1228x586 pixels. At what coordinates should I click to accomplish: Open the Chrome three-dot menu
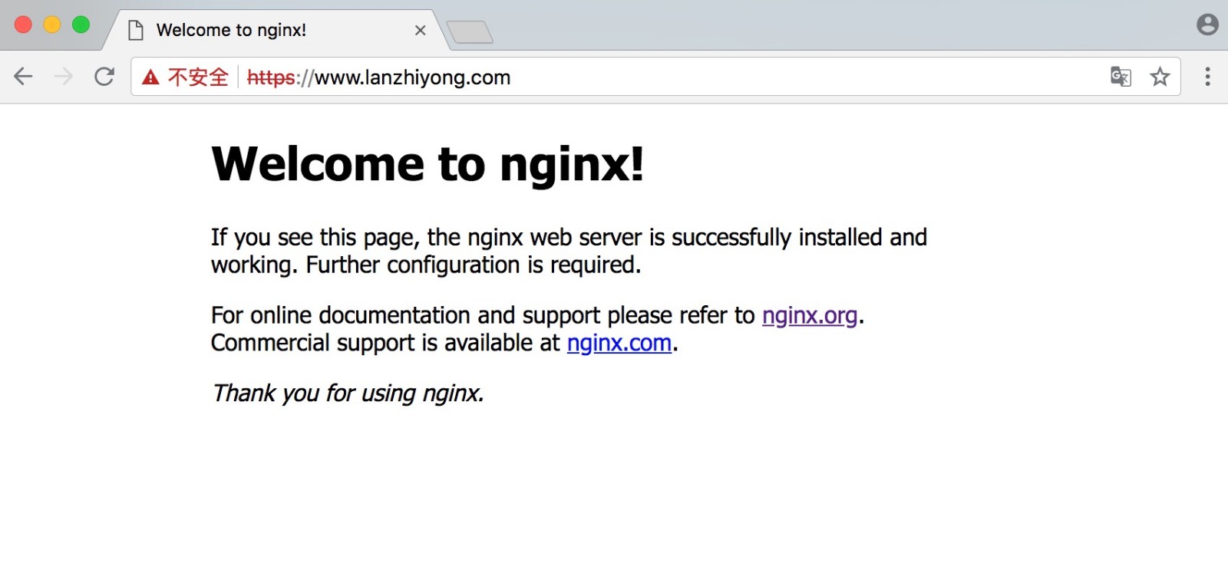pyautogui.click(x=1207, y=77)
